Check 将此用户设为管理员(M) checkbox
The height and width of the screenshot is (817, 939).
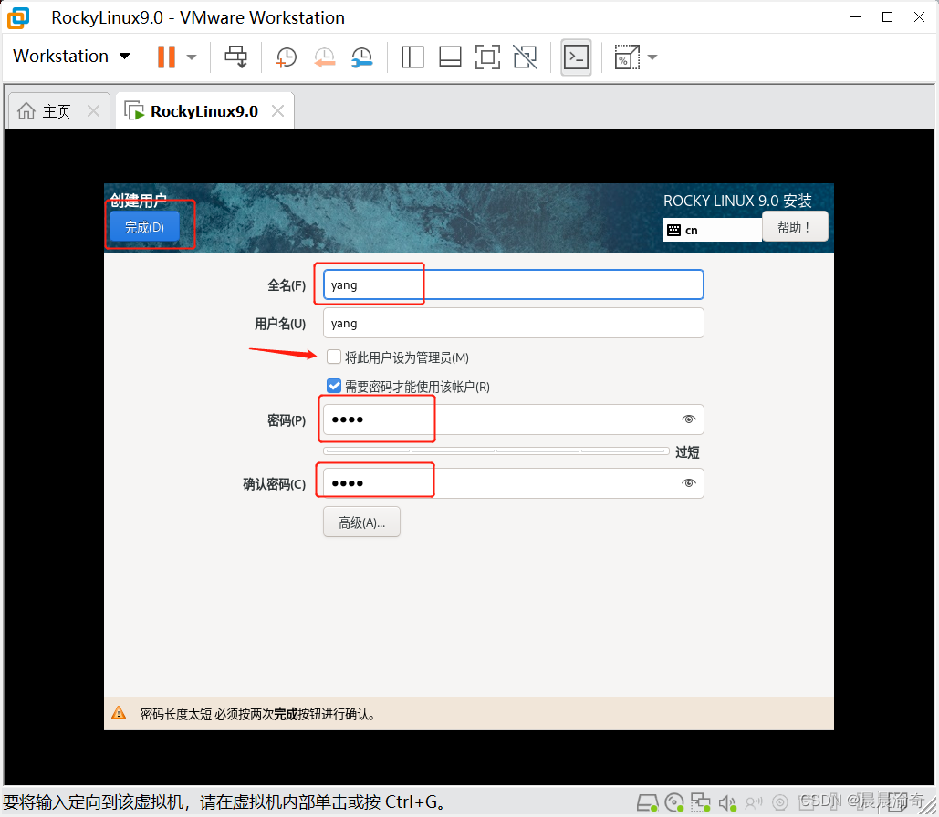point(334,357)
